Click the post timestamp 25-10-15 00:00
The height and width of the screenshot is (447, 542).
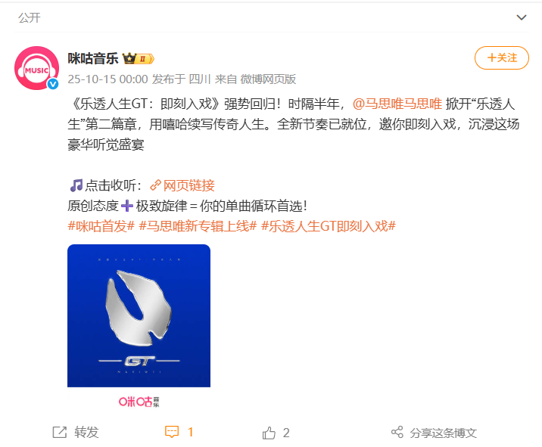(x=107, y=79)
